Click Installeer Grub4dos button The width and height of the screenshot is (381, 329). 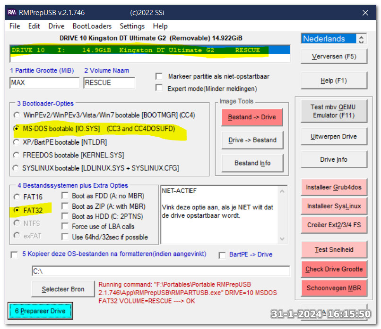click(x=334, y=187)
